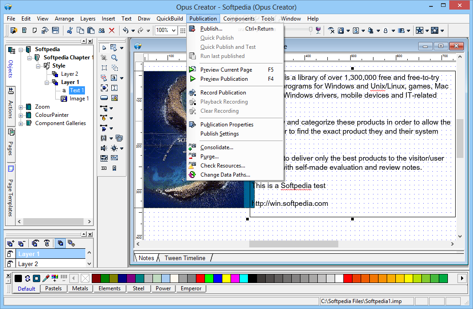Select the arrow pointer Select tool
Viewport: 473px width, 309px height.
(x=104, y=48)
